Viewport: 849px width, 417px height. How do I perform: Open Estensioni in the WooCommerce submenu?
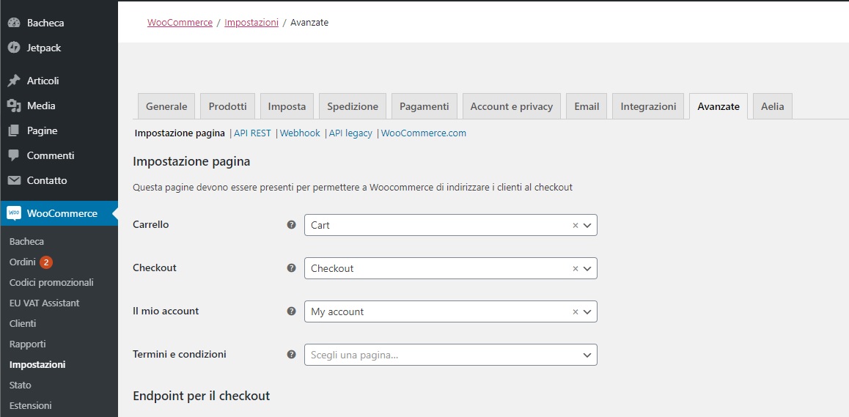30,406
